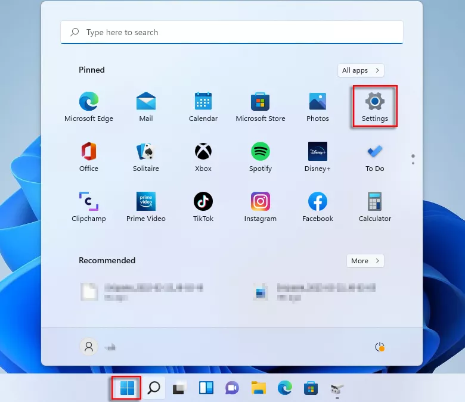The image size is (465, 402).
Task: Open Spotify from pinned apps
Action: pos(261,157)
